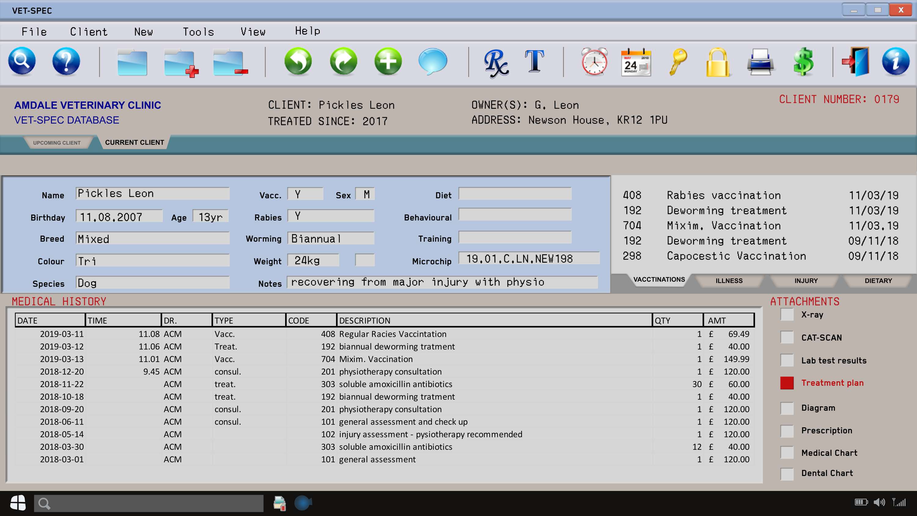This screenshot has width=917, height=516.
Task: Click the volume speaker tray icon
Action: pos(879,503)
